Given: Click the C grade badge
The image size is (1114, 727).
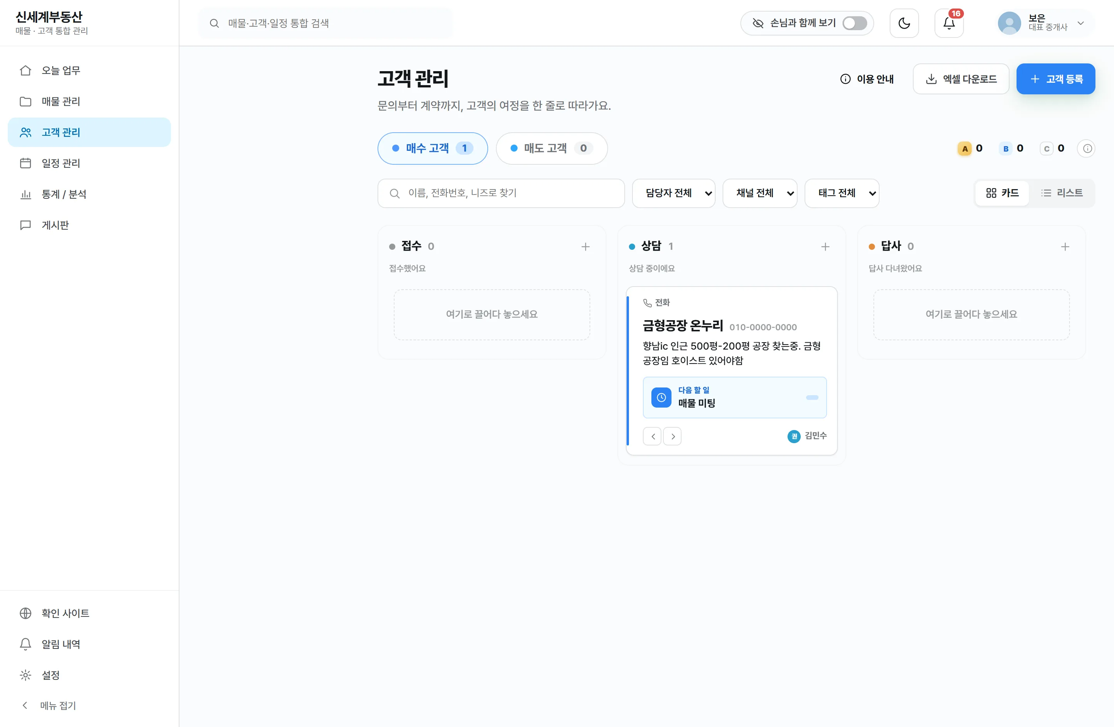Looking at the screenshot, I should click(1047, 149).
